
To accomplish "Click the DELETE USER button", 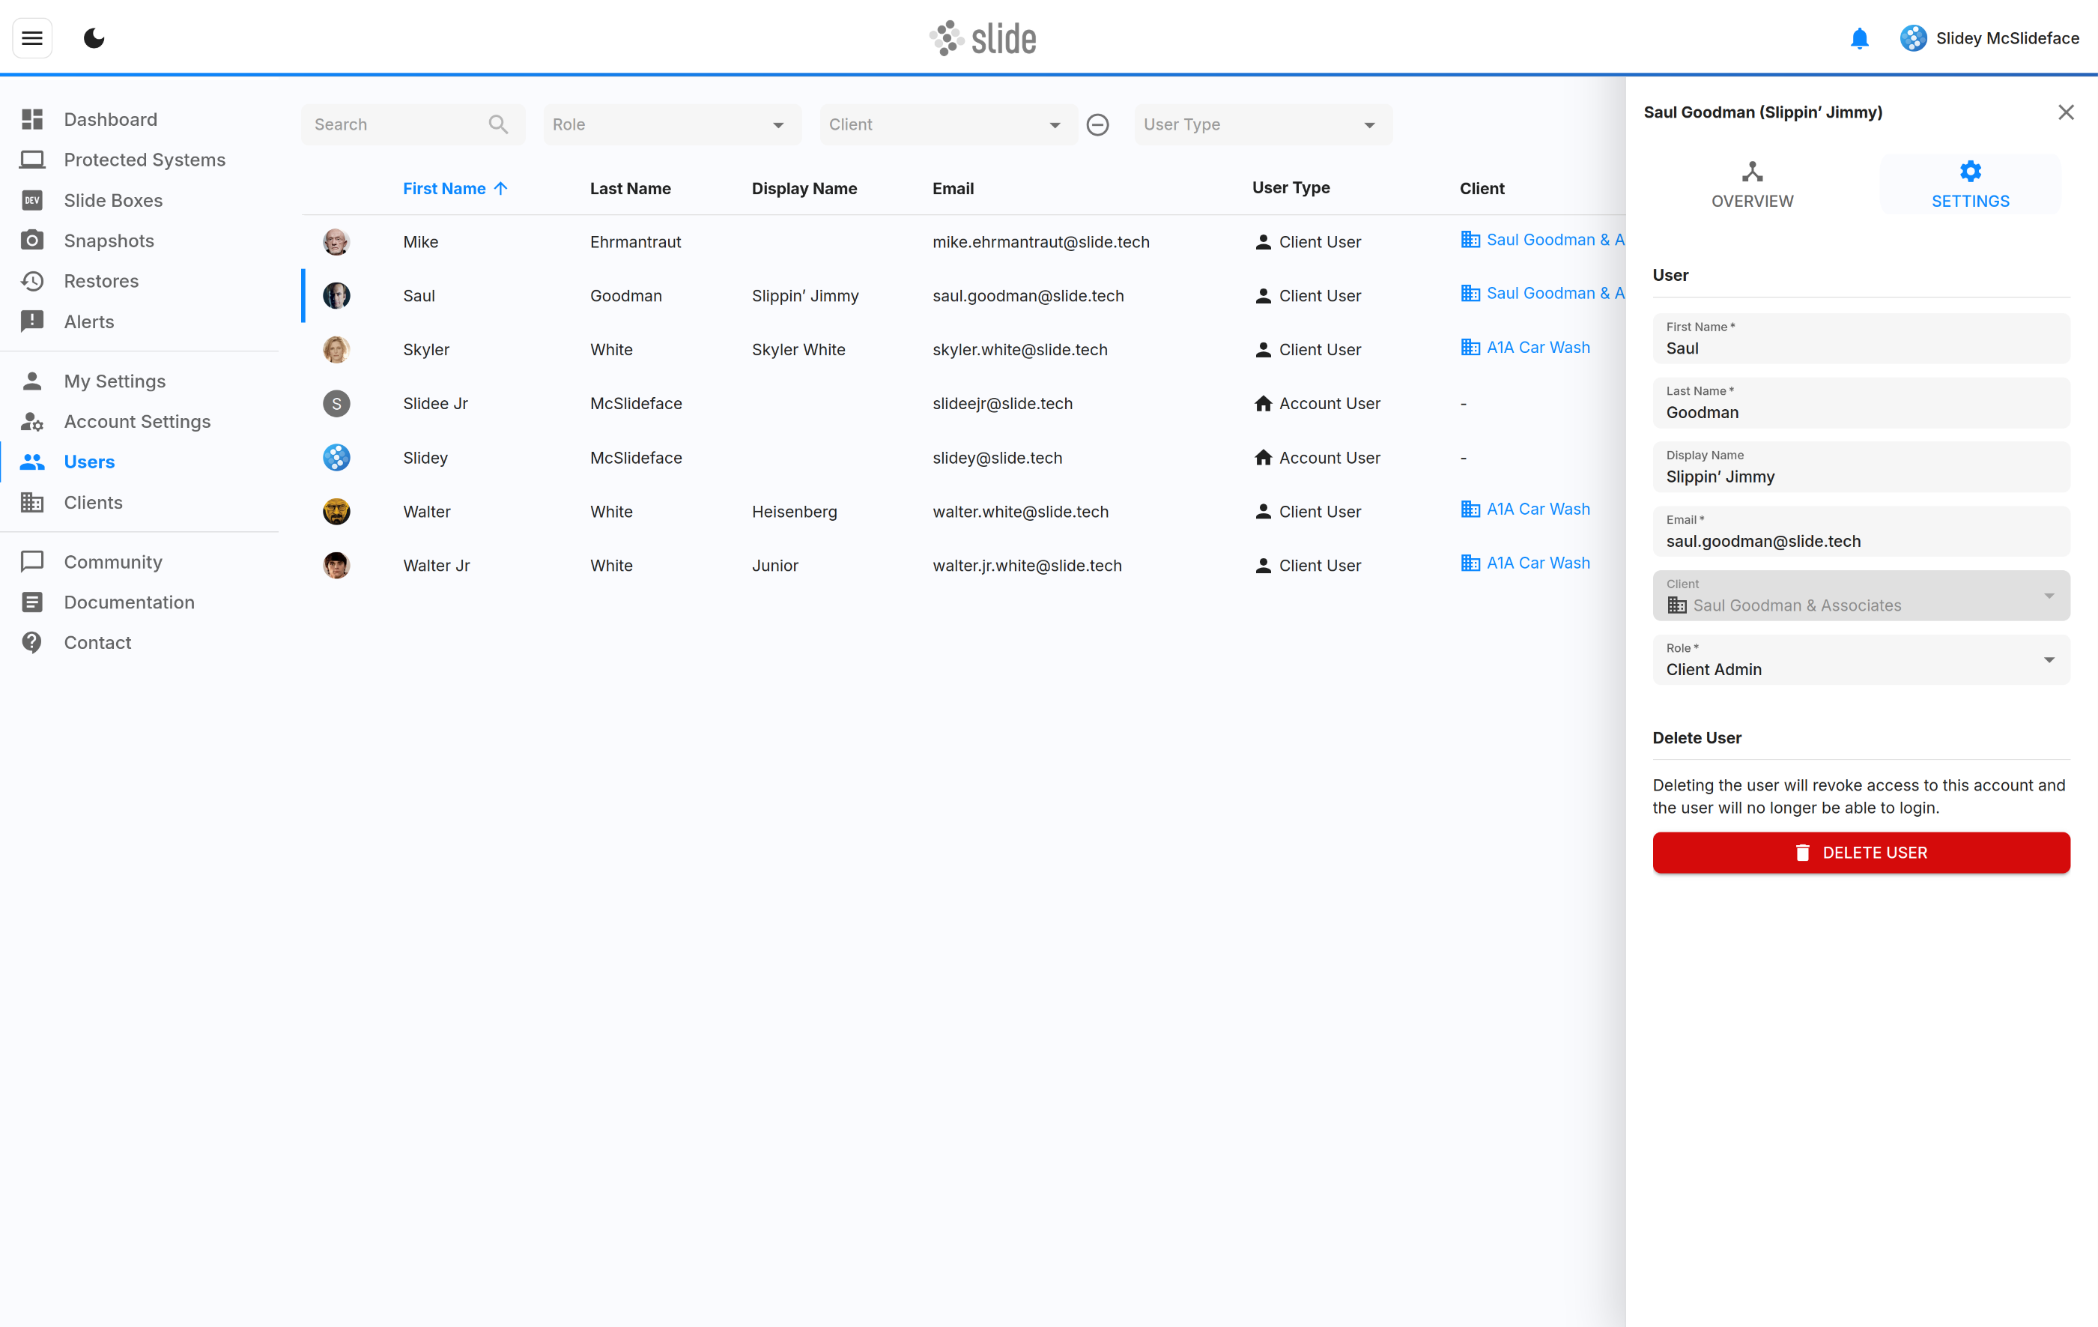I will click(1861, 852).
